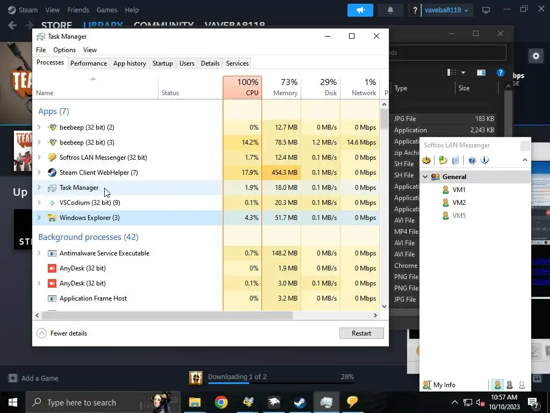This screenshot has width=550, height=413.
Task: Expand the beebeep (32 bit) (2) row
Action: 39,127
